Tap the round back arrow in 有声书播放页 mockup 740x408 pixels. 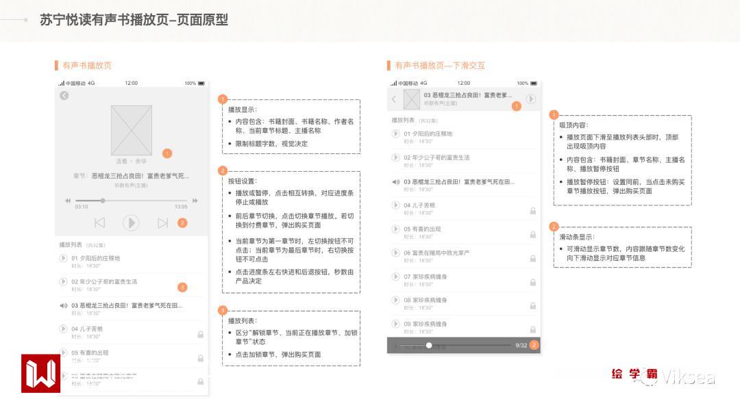tap(64, 96)
